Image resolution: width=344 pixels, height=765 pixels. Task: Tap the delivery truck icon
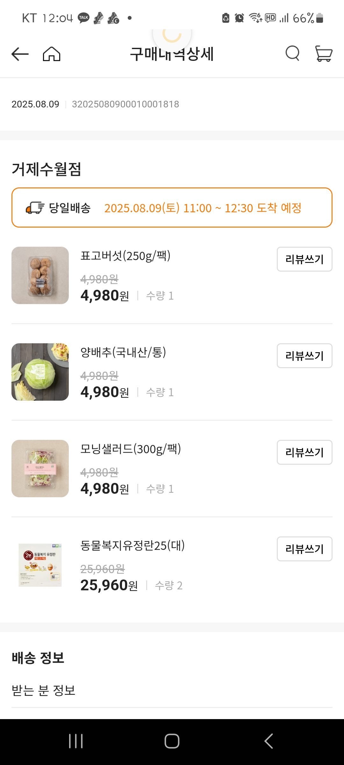click(x=35, y=208)
